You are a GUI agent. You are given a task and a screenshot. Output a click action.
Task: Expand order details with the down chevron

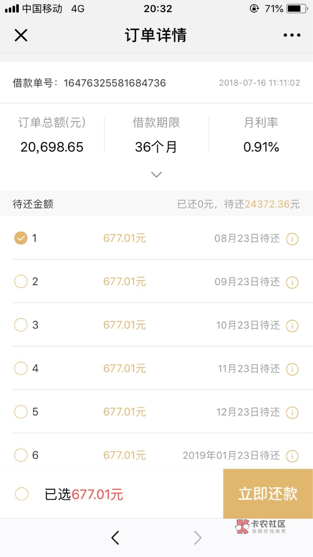coord(156,174)
